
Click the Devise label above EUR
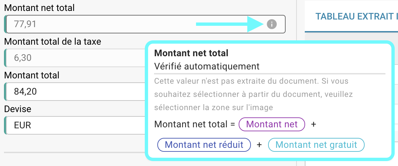pyautogui.click(x=18, y=109)
